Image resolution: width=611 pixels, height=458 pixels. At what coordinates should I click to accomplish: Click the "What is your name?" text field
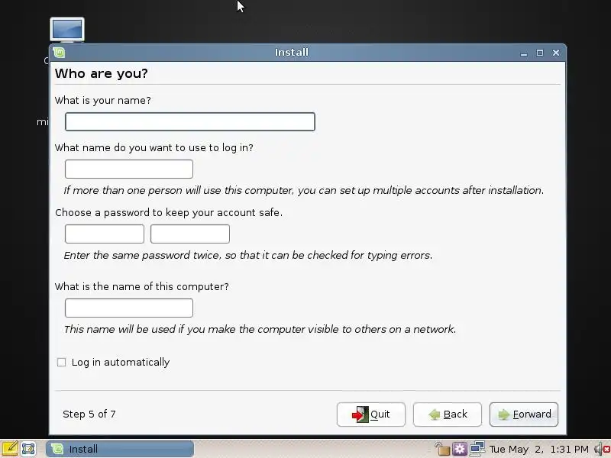click(189, 121)
